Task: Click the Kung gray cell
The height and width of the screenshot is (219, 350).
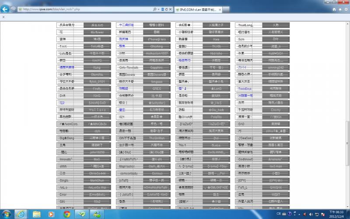Action: click(97, 67)
